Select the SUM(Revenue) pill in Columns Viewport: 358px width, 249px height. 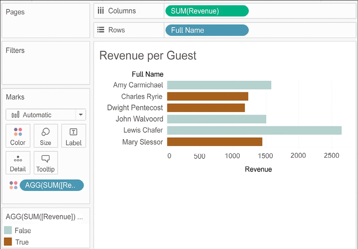(x=207, y=11)
